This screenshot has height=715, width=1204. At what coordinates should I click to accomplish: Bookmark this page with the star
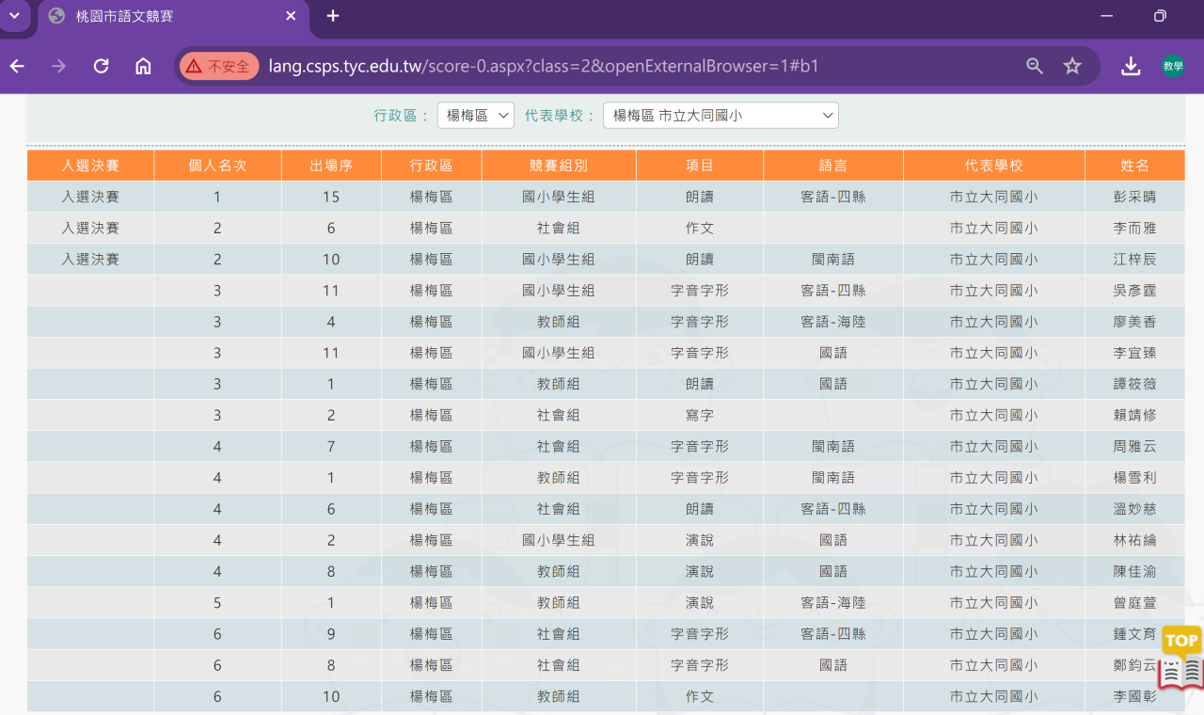click(x=1072, y=66)
